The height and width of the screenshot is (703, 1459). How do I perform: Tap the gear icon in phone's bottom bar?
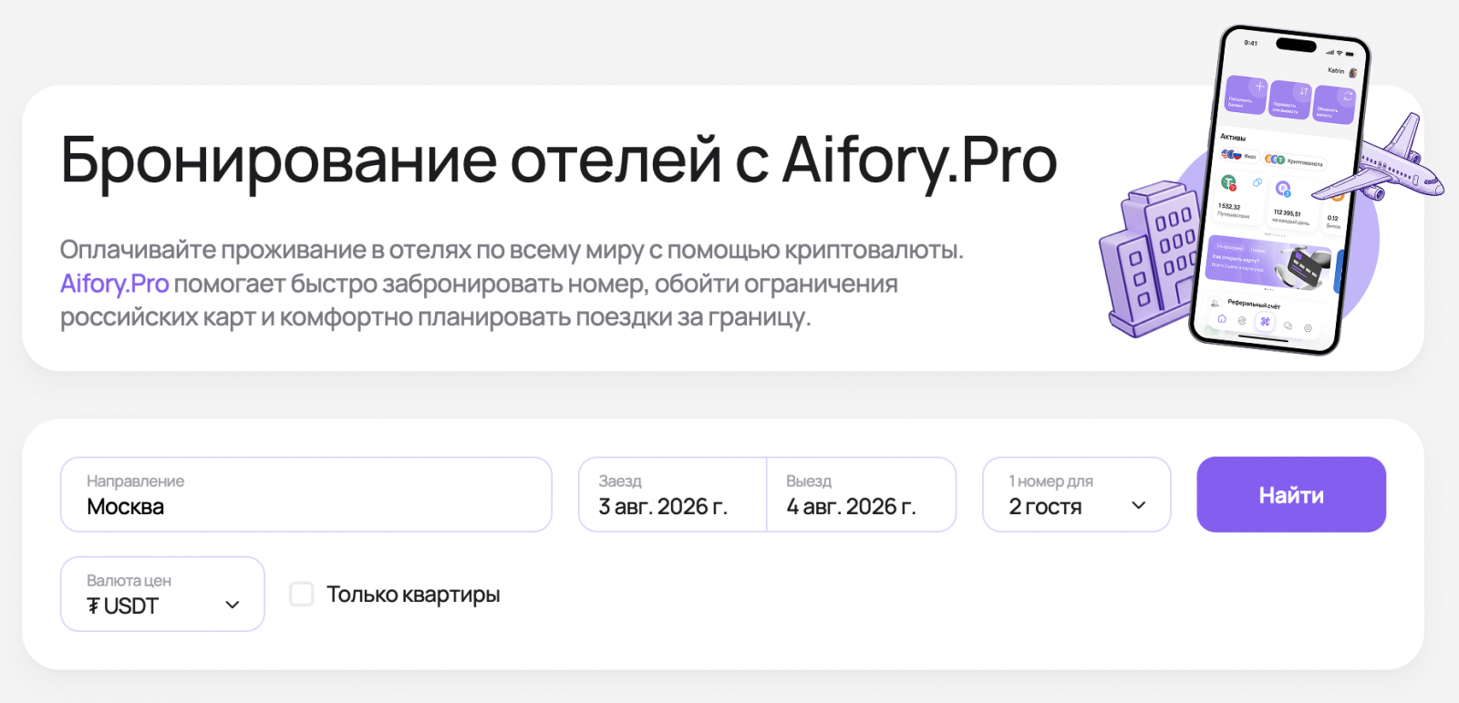(x=1308, y=328)
